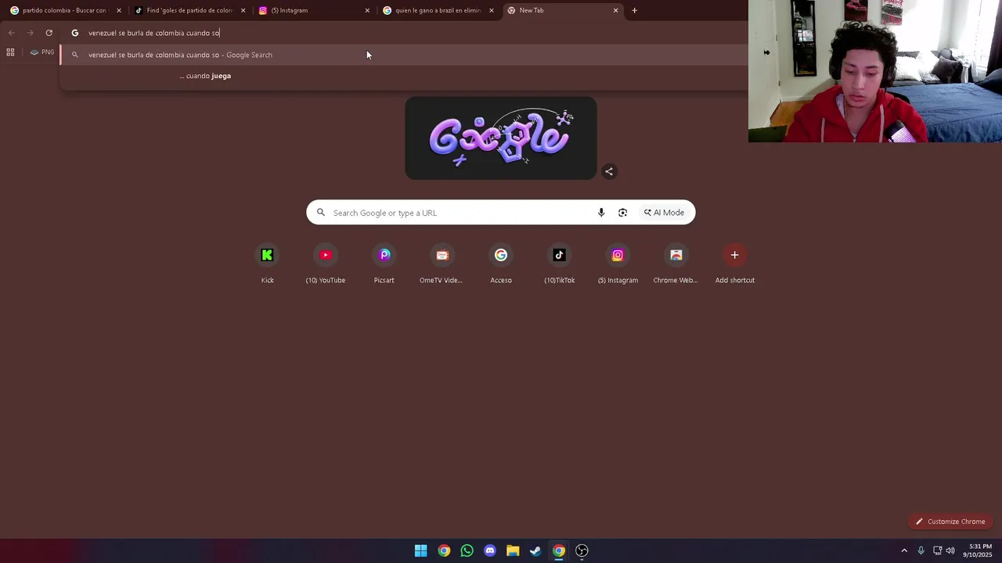Reload the current page
1002x563 pixels.
coord(49,33)
